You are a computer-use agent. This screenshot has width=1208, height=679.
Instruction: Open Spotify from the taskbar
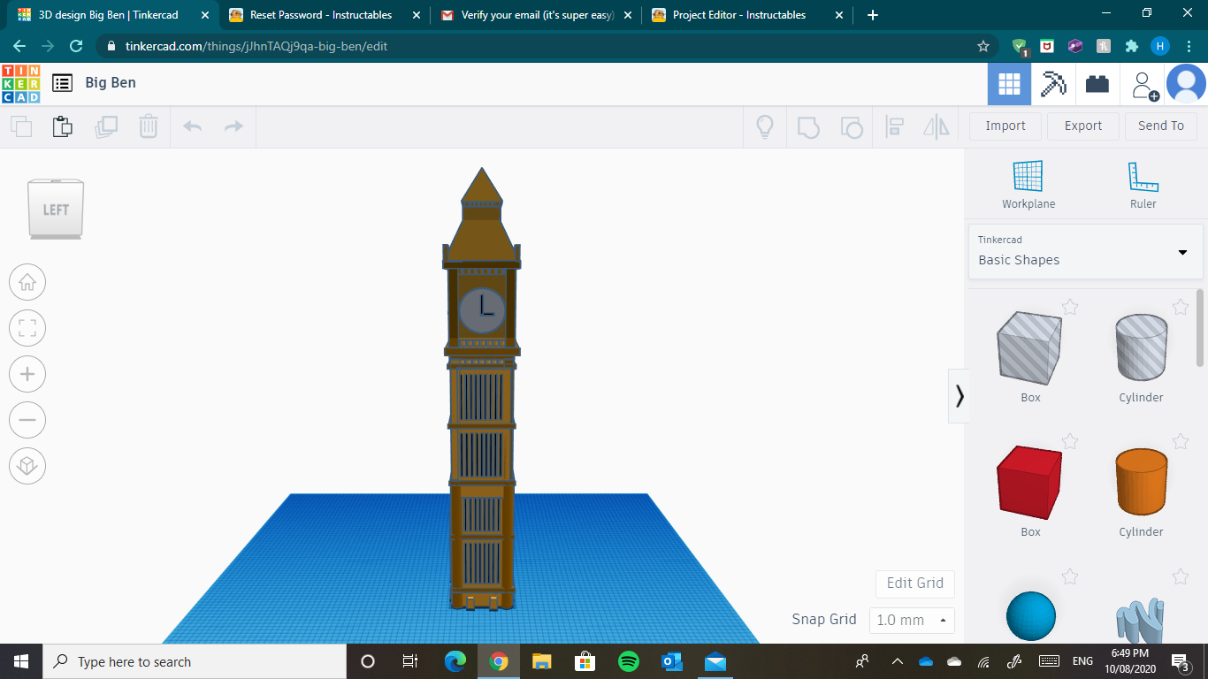tap(629, 661)
